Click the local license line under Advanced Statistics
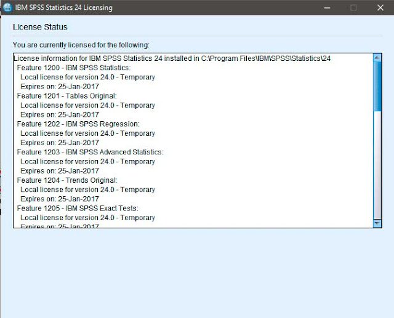 click(x=87, y=162)
